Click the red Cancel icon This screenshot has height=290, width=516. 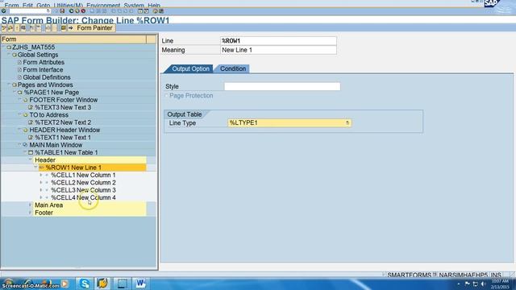[83, 10]
